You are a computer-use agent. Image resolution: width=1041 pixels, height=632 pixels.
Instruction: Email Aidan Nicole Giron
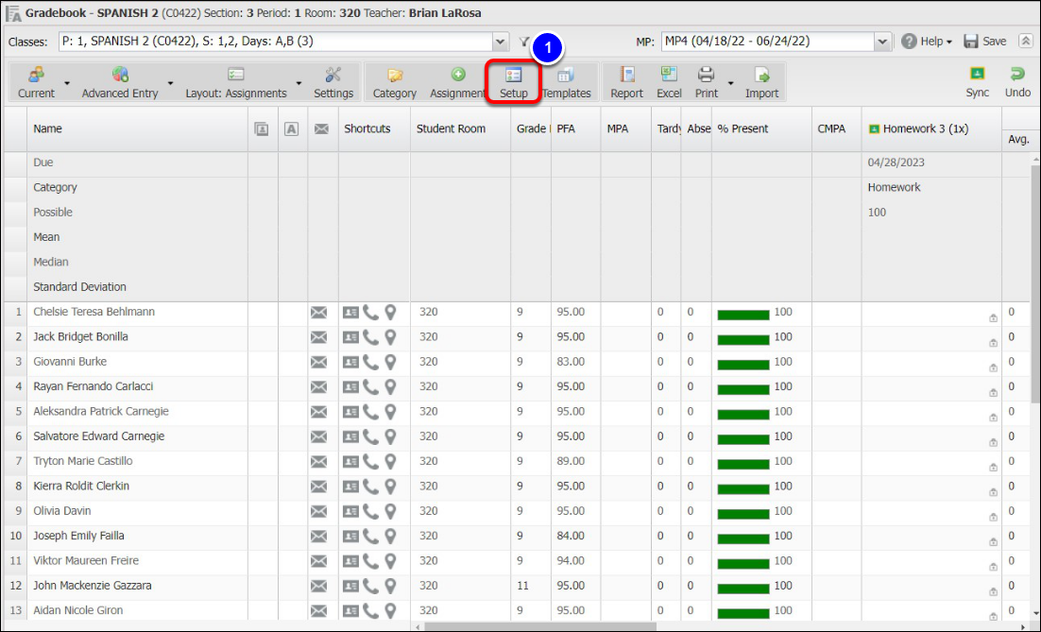point(318,611)
